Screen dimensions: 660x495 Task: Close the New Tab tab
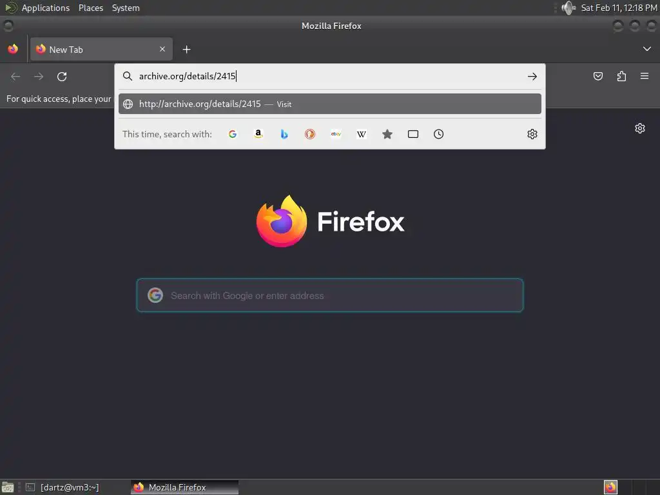pos(162,49)
